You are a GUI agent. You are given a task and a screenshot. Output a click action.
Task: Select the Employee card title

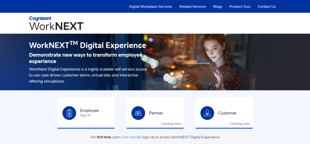tap(89, 111)
